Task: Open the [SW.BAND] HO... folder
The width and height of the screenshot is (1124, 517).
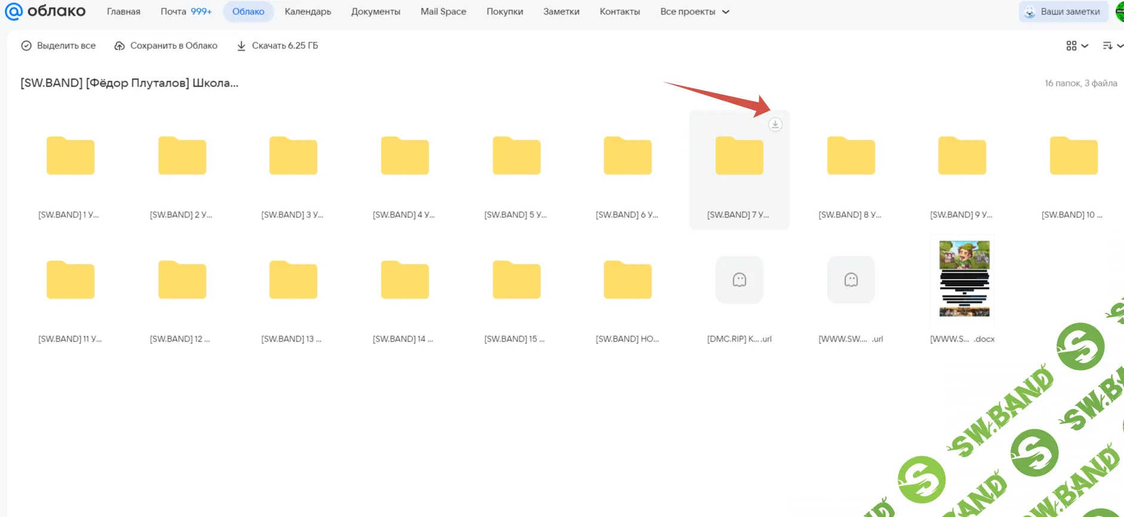Action: 627,280
